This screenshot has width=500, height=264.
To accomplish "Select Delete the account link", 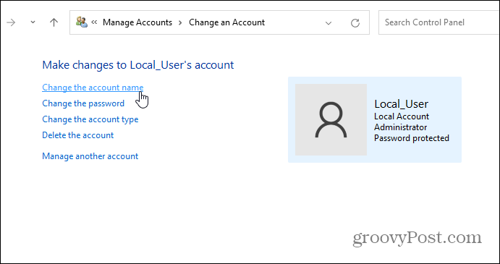I will click(78, 135).
